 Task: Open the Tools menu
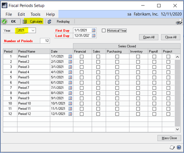point(35,14)
